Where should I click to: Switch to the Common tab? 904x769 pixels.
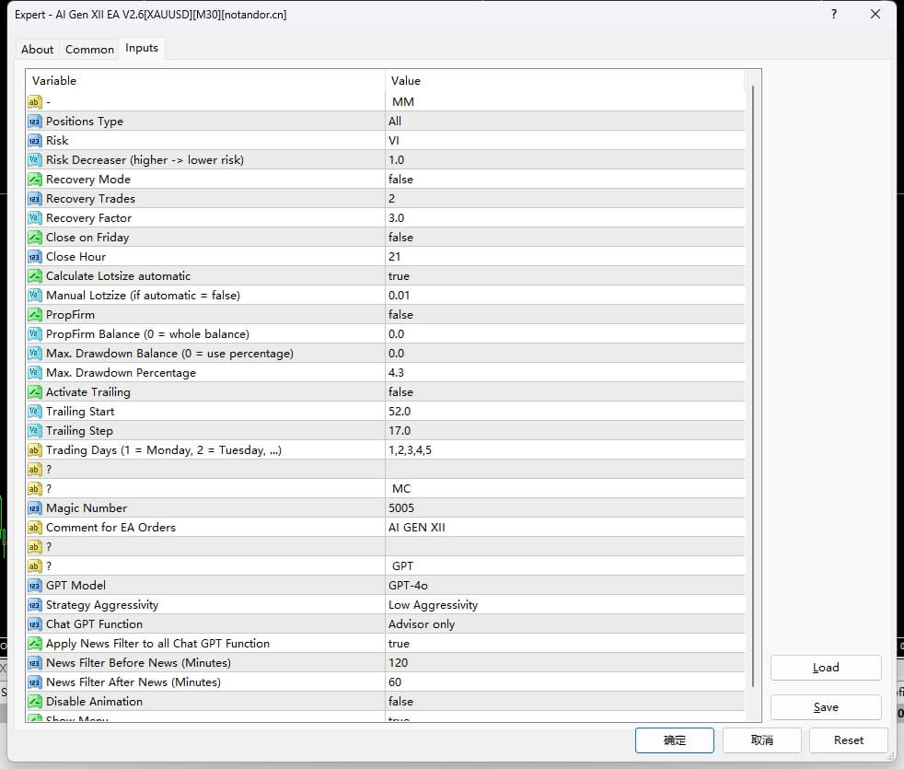(88, 49)
